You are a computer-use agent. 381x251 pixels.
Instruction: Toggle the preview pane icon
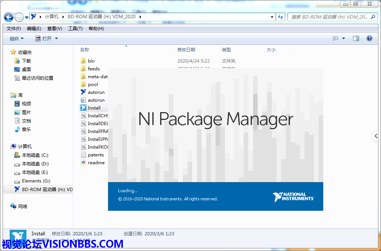(x=356, y=38)
